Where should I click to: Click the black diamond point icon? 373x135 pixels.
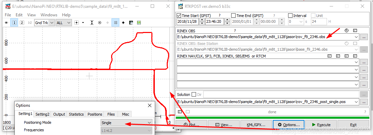[123, 23]
